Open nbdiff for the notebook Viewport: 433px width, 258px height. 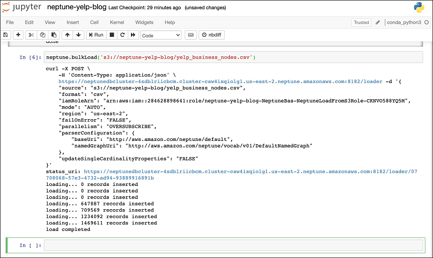pos(212,35)
